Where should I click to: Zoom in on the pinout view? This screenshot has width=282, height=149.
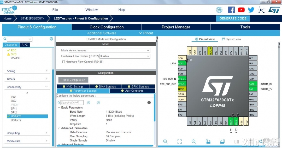tap(165, 141)
